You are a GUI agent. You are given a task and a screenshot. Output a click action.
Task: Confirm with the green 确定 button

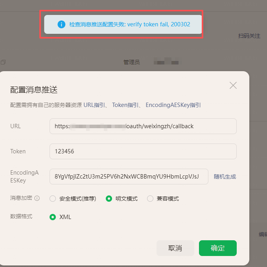coord(217,248)
